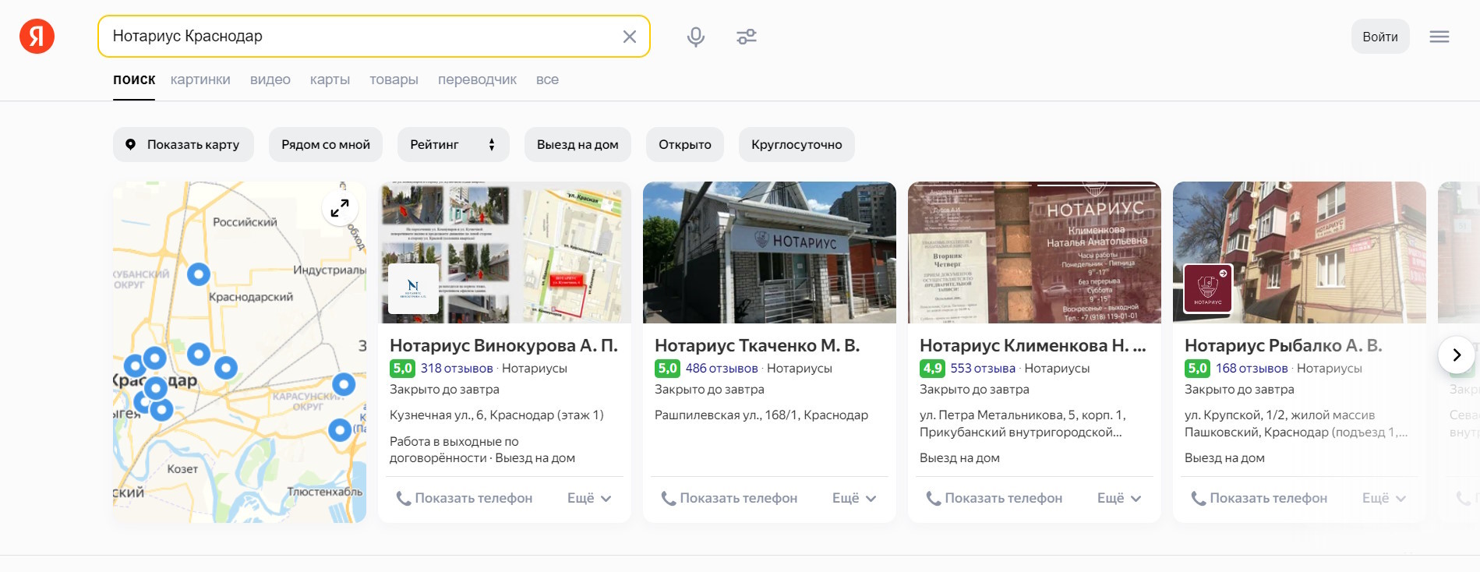Click the address Рашпилевская ул., 168/1, Краснодар
This screenshot has height=572, width=1480.
pyautogui.click(x=761, y=415)
